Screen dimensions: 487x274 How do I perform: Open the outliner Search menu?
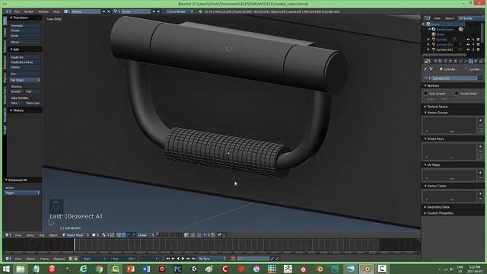click(450, 18)
